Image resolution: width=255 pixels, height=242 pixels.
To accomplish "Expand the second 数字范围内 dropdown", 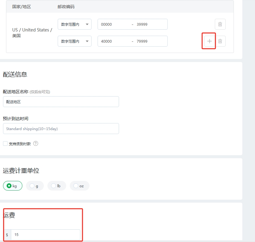I will [74, 41].
